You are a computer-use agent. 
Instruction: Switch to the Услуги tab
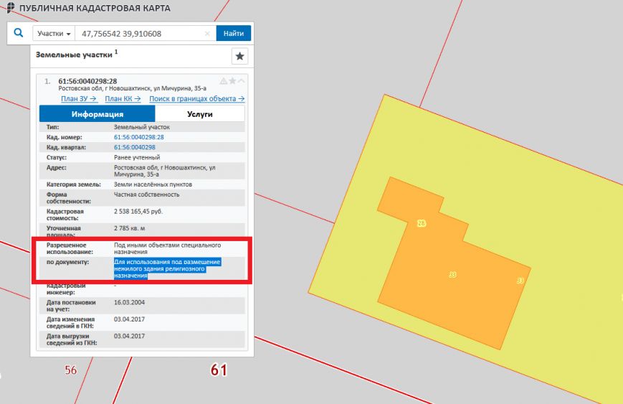coord(200,114)
